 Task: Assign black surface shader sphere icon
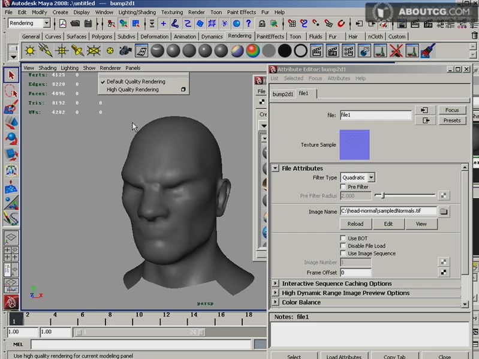(x=284, y=51)
